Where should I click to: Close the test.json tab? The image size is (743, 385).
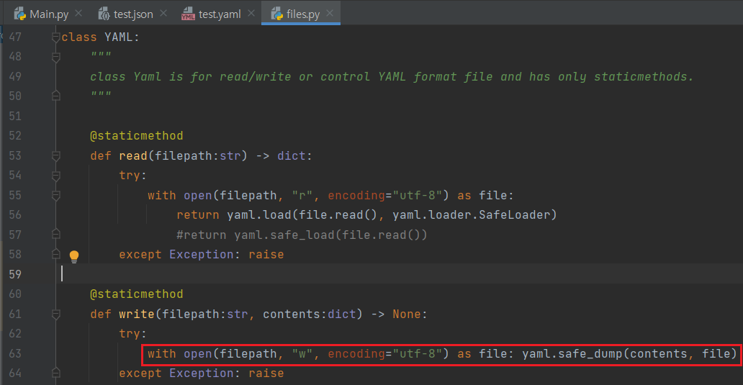click(x=163, y=13)
